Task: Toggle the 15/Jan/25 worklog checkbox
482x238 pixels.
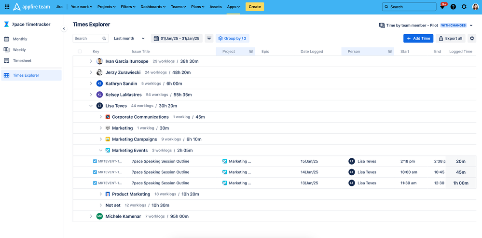Action: coord(95,161)
